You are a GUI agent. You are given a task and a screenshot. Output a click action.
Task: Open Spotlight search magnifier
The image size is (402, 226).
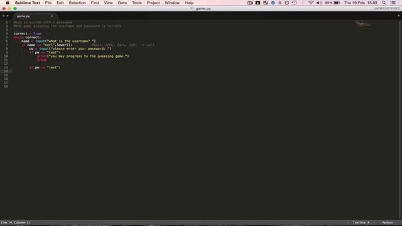(x=384, y=3)
